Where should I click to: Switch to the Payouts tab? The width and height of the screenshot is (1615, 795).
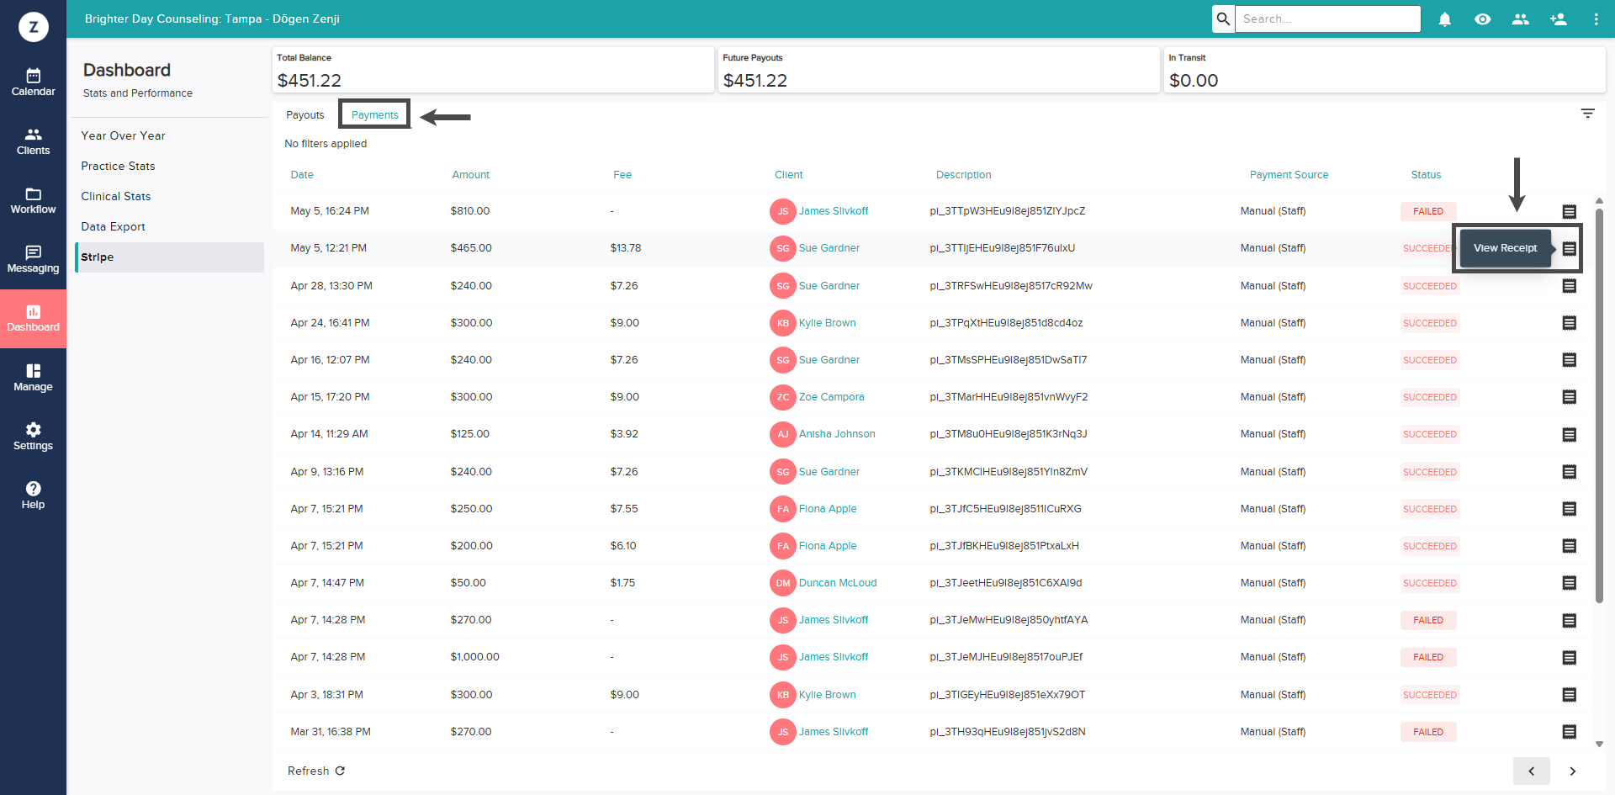click(x=304, y=115)
